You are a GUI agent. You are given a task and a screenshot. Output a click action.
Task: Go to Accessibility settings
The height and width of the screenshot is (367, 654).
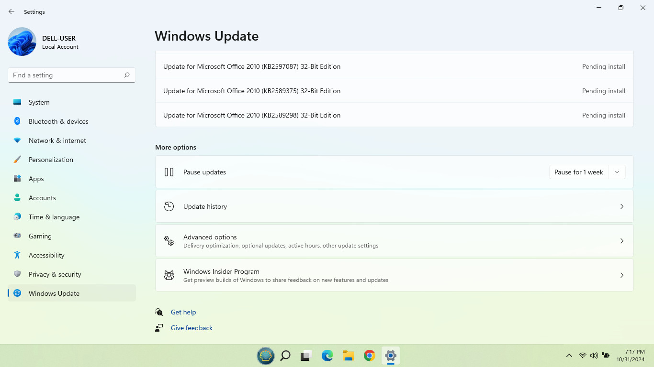click(72, 255)
